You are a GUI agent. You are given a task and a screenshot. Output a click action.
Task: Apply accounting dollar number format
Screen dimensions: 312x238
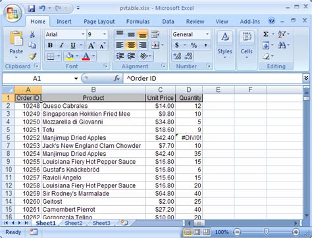click(x=177, y=45)
